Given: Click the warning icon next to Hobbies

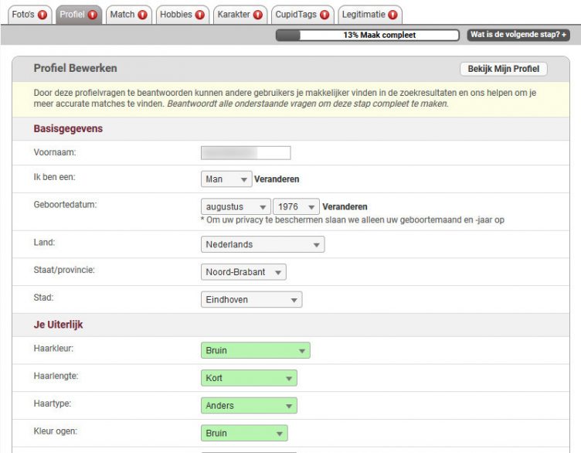Looking at the screenshot, I should pos(199,15).
